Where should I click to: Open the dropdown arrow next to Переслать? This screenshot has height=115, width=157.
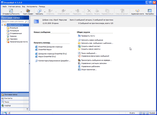click(x=83, y=12)
